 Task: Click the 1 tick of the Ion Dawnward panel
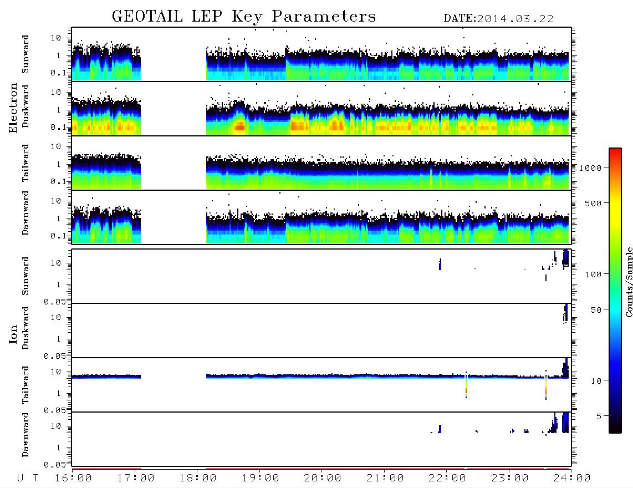click(59, 448)
